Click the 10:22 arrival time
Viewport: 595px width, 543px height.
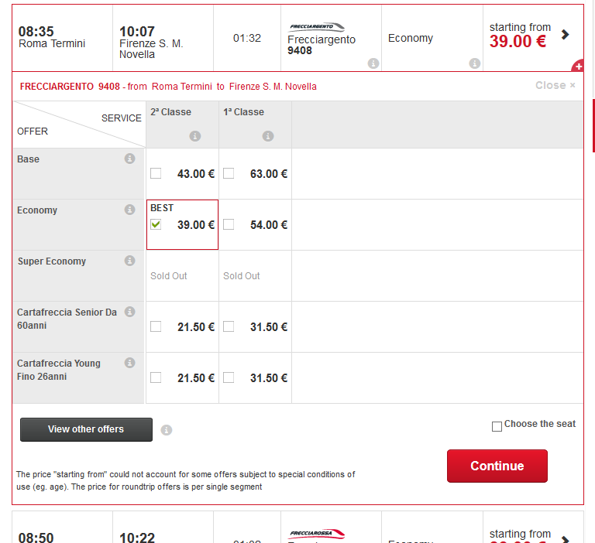pos(137,538)
